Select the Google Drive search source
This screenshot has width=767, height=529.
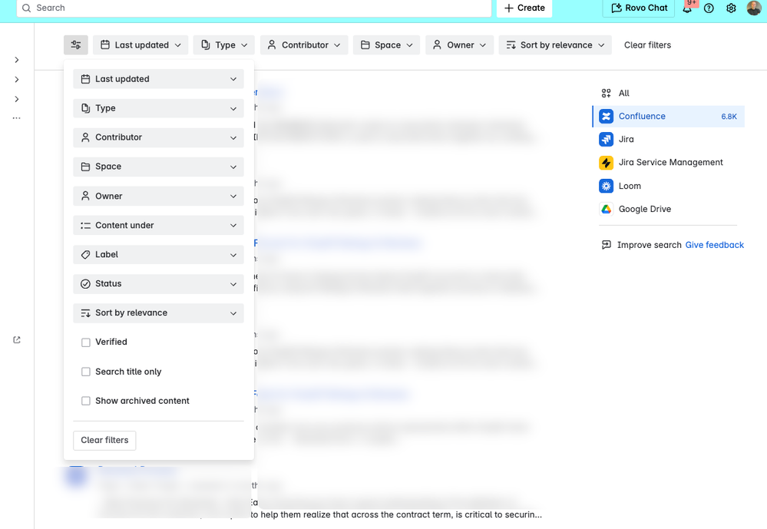[668, 209]
